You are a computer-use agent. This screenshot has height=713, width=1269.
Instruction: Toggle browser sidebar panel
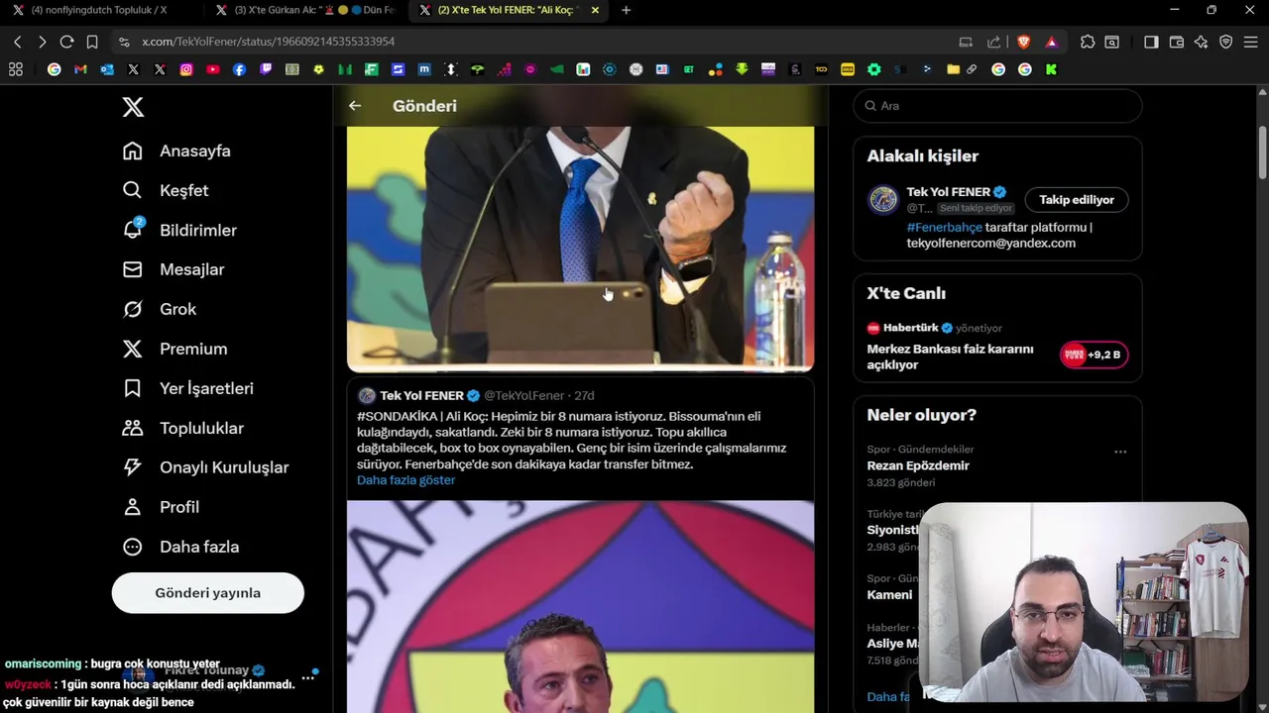(x=1151, y=42)
